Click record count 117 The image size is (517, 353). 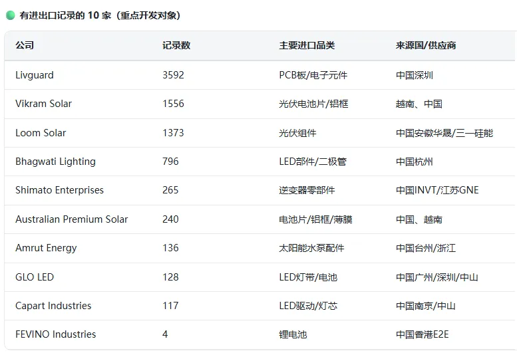click(x=170, y=306)
